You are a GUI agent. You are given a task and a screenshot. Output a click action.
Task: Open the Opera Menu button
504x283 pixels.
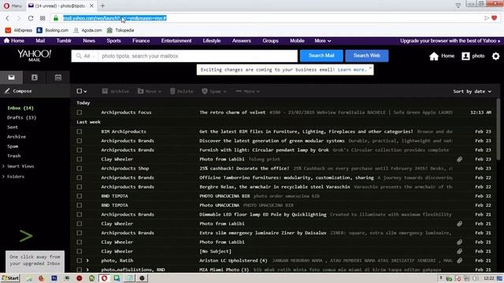(x=13, y=6)
